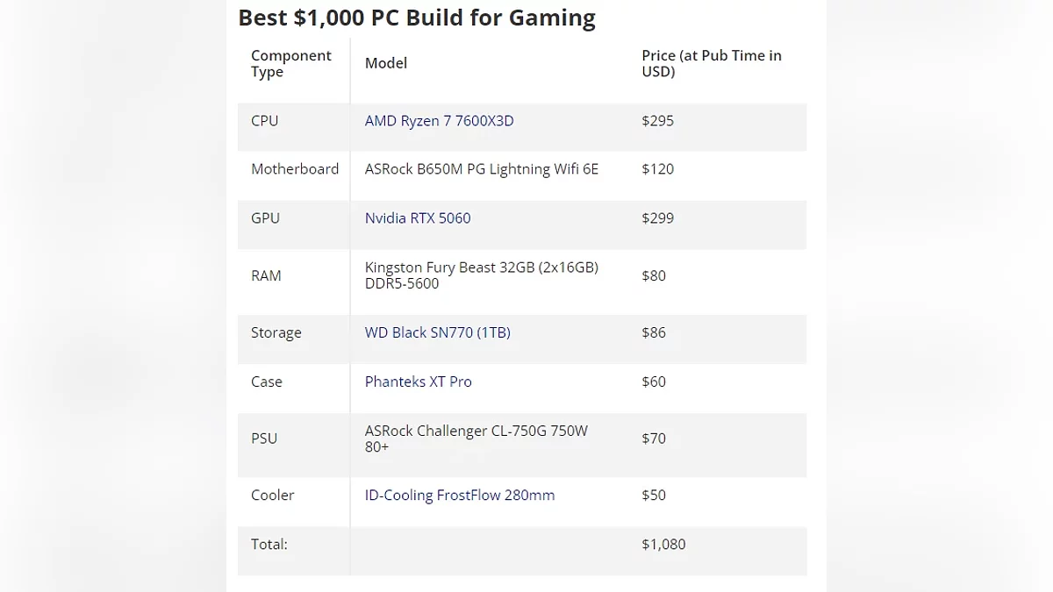This screenshot has height=592, width=1053.
Task: Follow the WD Black SN770 (1TB) link
Action: point(437,333)
